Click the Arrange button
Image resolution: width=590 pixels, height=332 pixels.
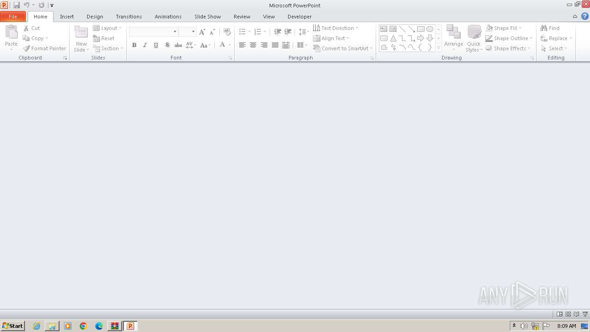pos(454,38)
